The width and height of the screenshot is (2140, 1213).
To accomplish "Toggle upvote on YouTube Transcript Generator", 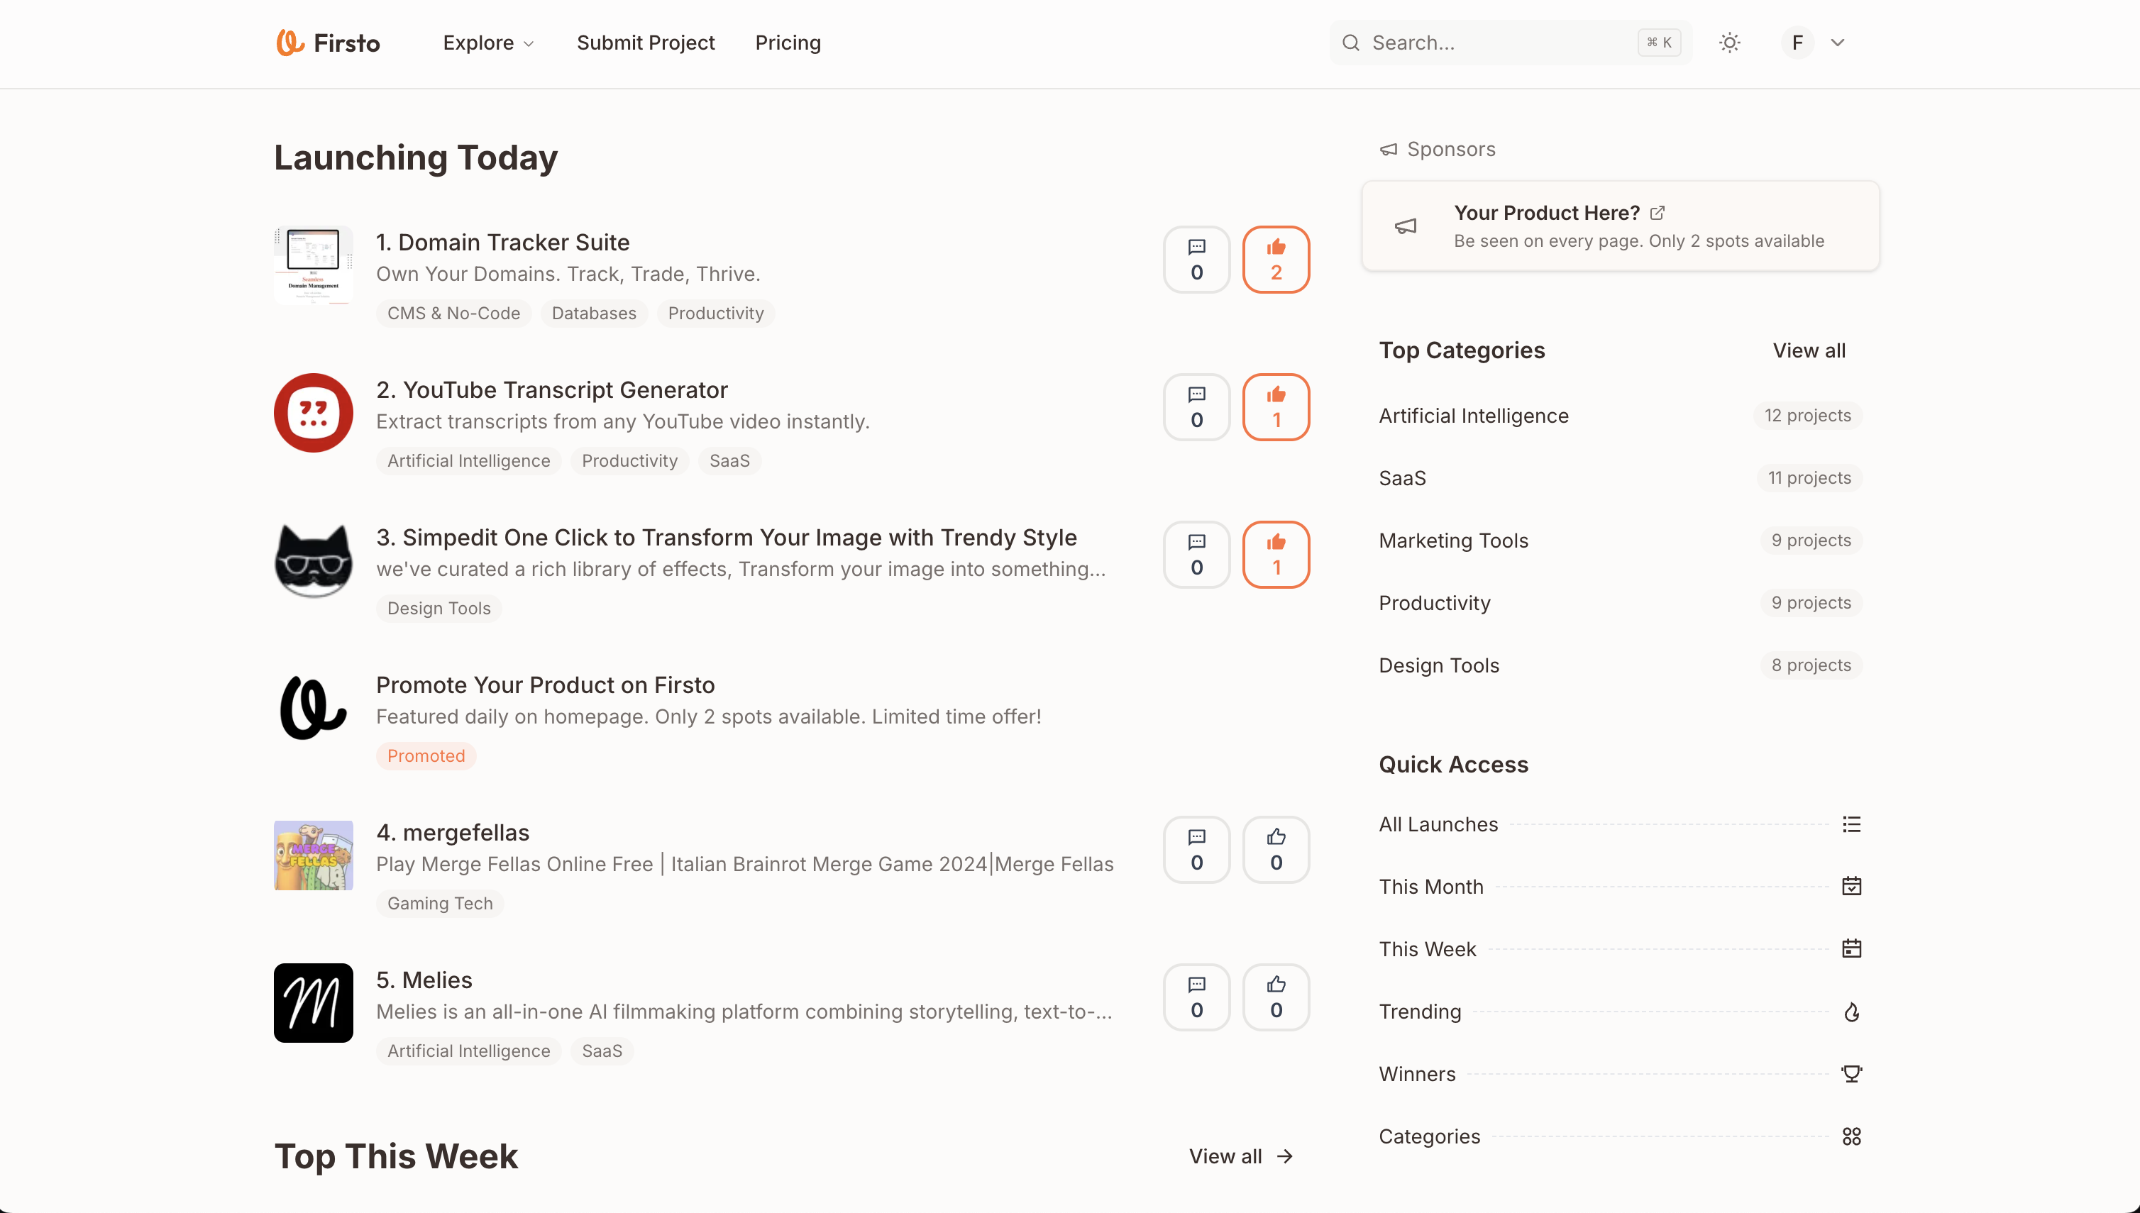I will 1275,407.
